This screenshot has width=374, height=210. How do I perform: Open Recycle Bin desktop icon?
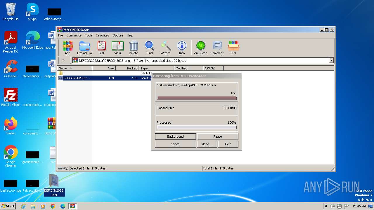click(11, 12)
